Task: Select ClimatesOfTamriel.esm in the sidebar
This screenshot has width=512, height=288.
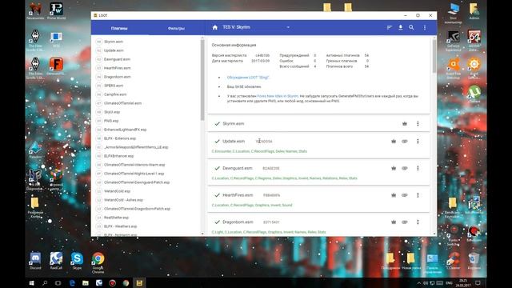Action: [x=122, y=103]
